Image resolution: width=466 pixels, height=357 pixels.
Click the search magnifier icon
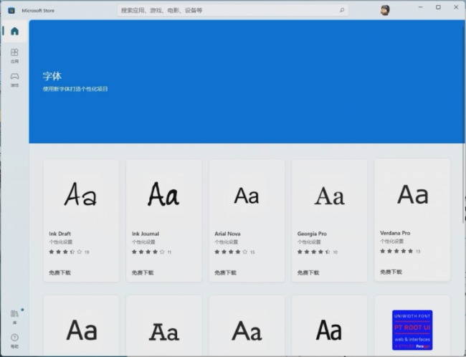pyautogui.click(x=342, y=11)
